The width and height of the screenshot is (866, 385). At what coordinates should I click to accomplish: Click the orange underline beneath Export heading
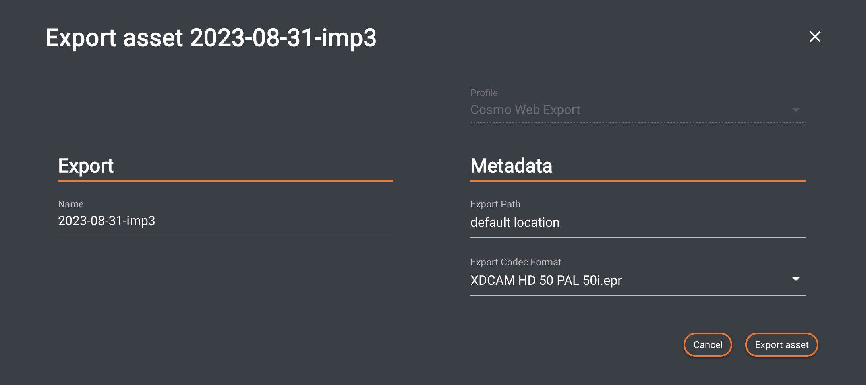coord(225,181)
